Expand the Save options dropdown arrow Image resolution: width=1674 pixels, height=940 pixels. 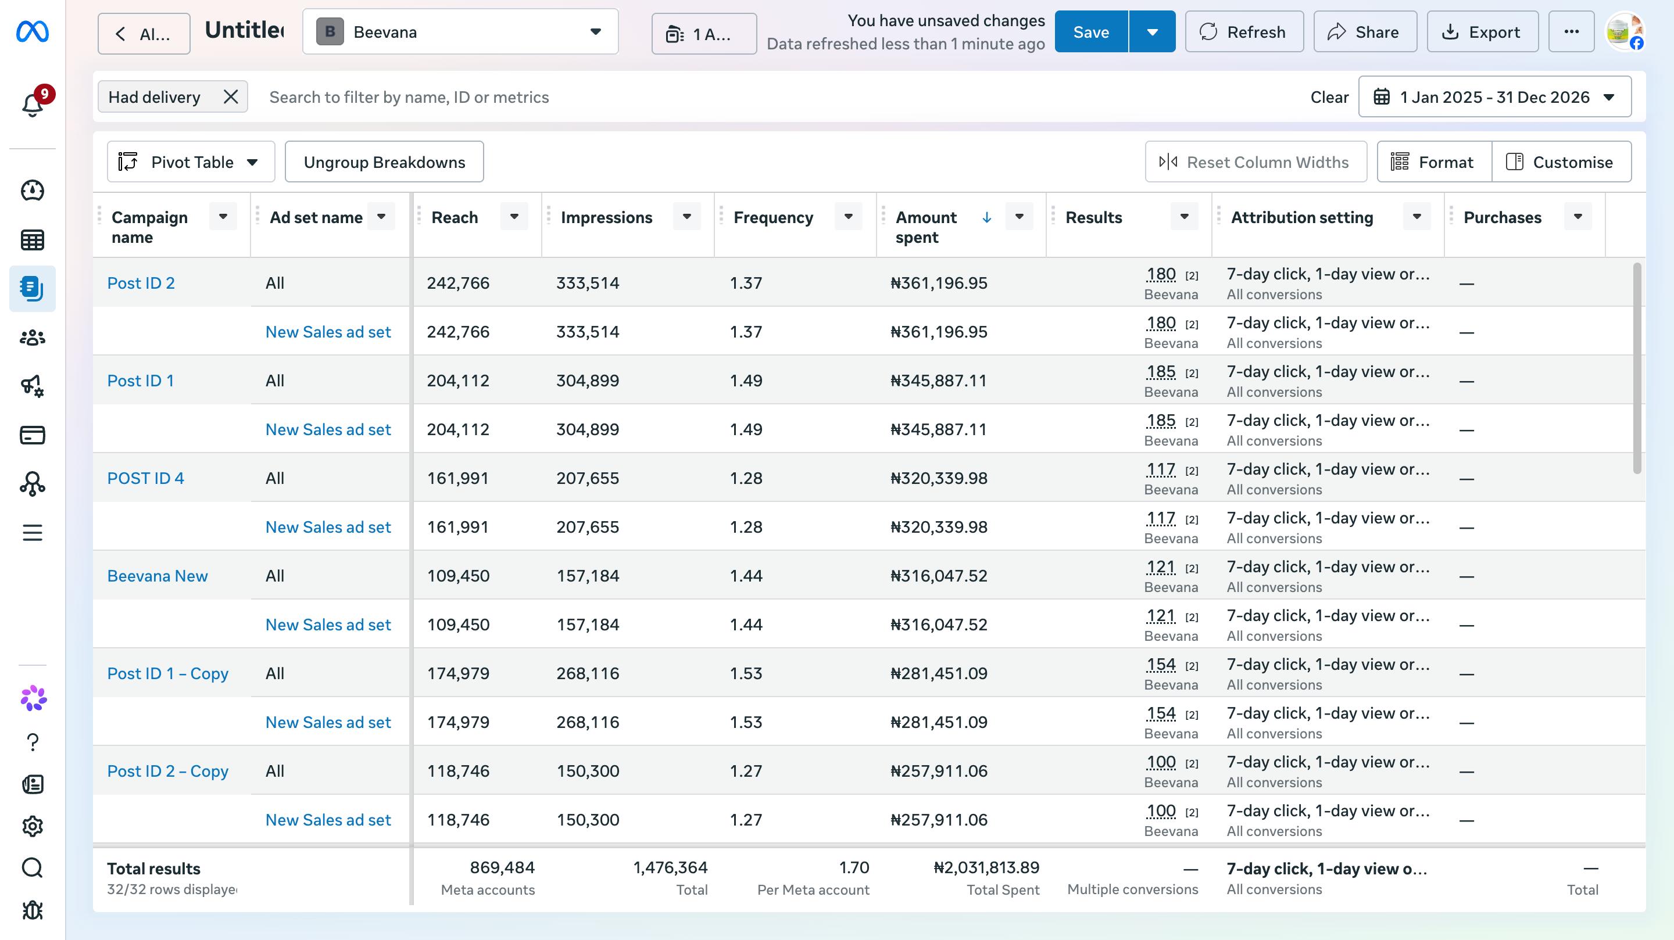coord(1152,32)
